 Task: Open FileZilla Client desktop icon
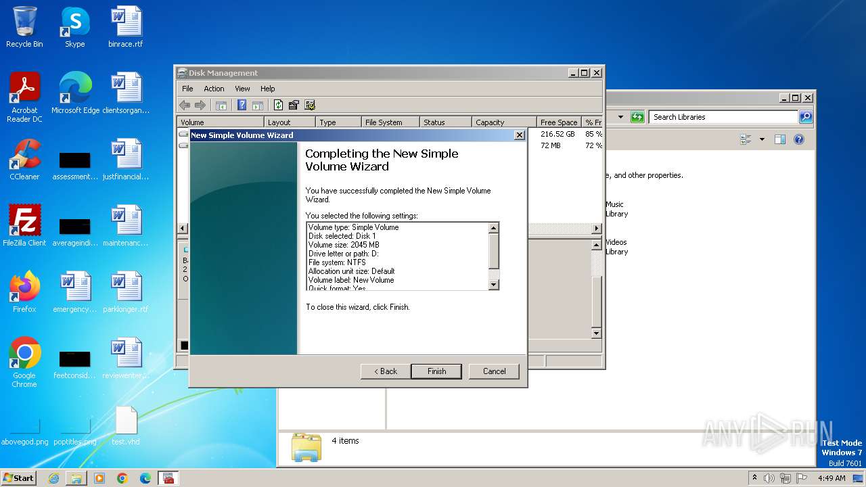(24, 226)
